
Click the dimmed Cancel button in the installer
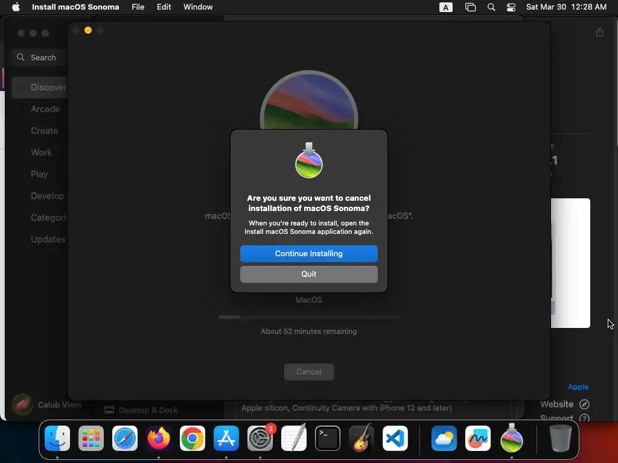(x=308, y=371)
